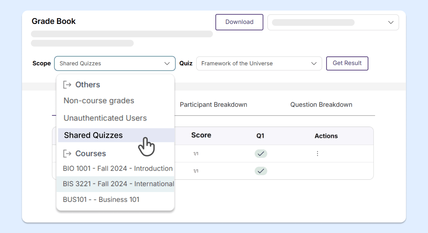Click the Courses group header label
The width and height of the screenshot is (428, 233).
pos(90,154)
